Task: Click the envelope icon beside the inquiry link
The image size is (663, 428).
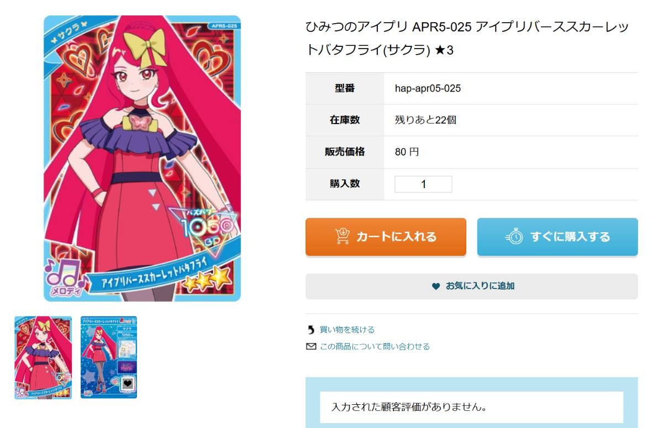Action: [311, 346]
